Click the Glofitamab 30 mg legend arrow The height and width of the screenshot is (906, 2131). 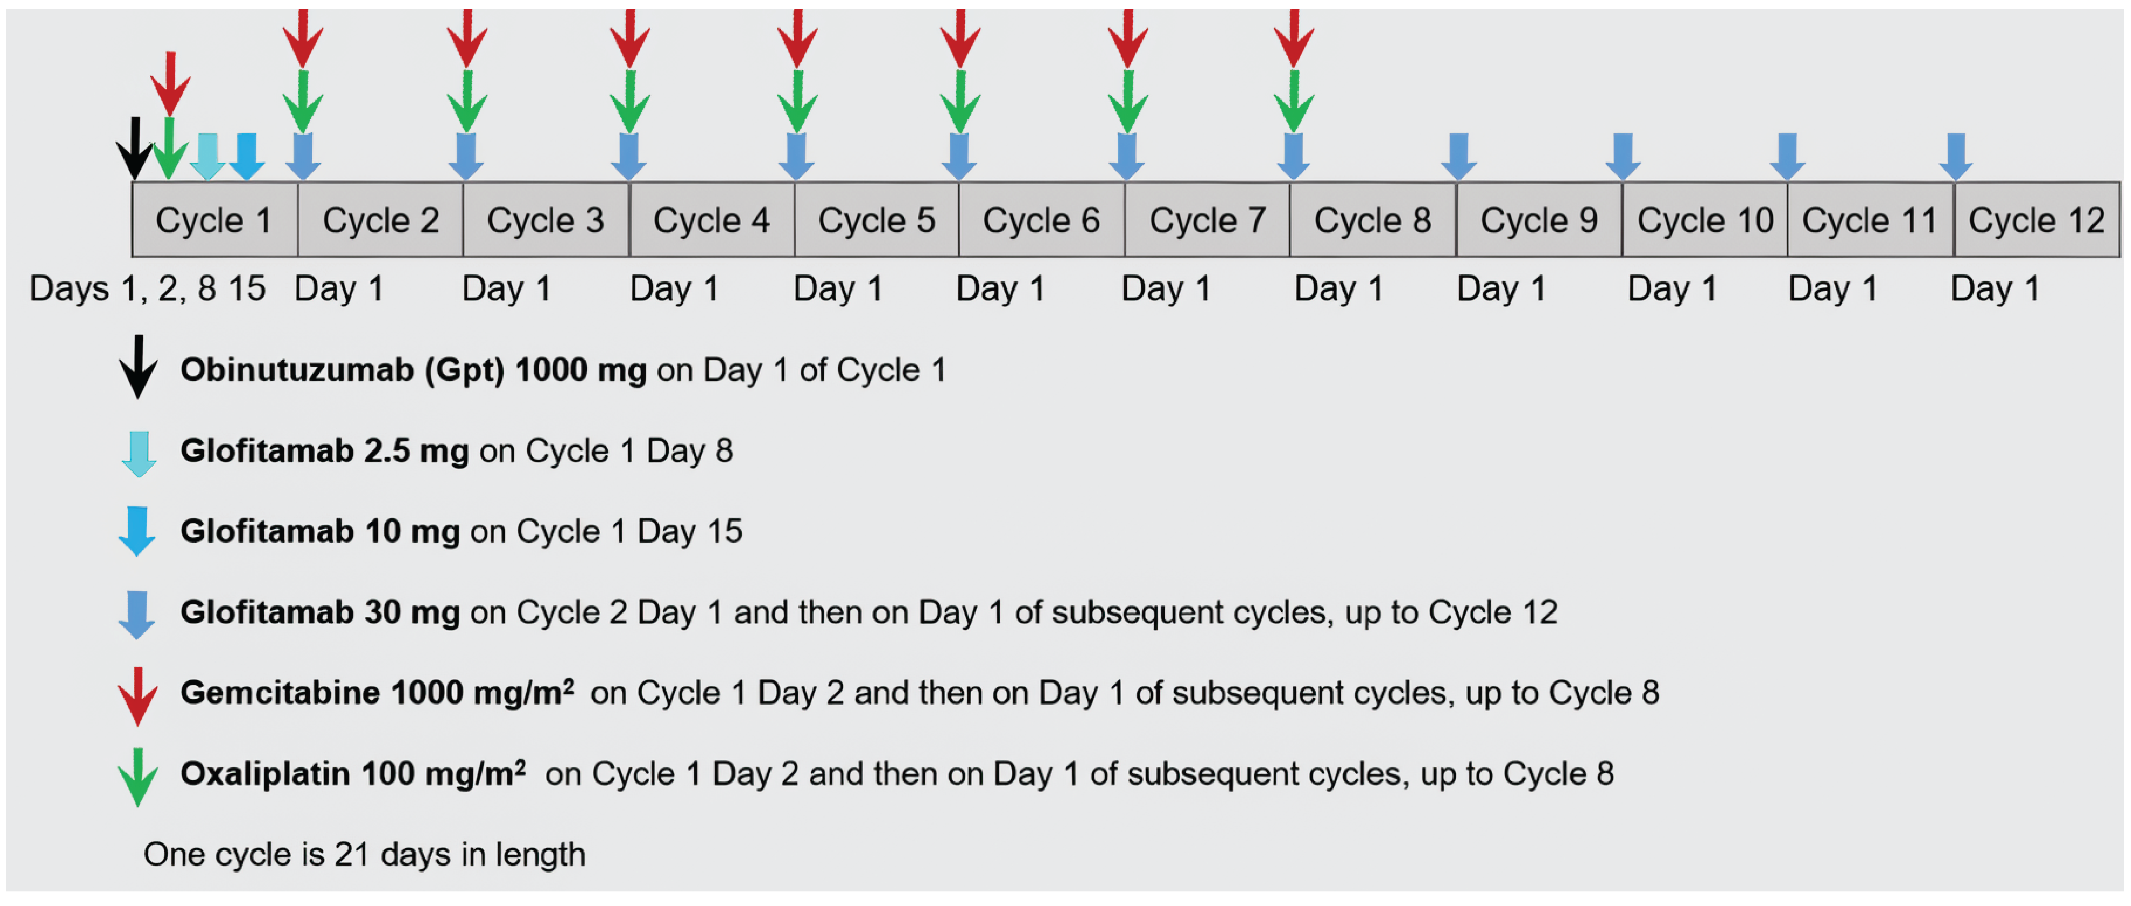tap(137, 614)
